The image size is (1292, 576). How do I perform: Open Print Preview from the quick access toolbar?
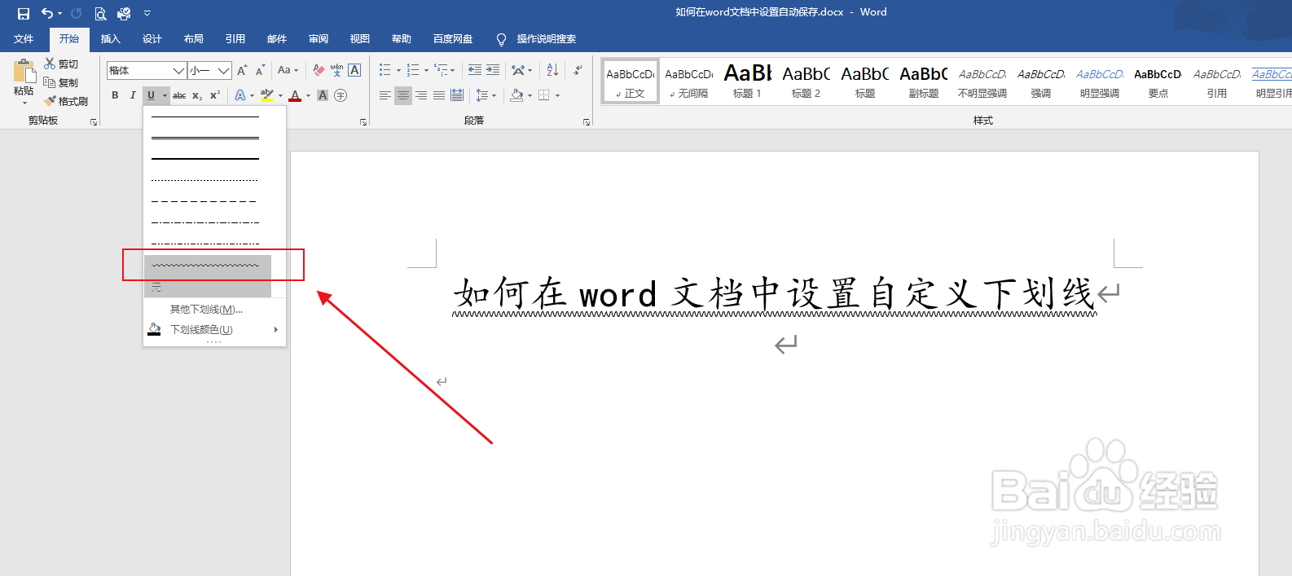tap(100, 13)
